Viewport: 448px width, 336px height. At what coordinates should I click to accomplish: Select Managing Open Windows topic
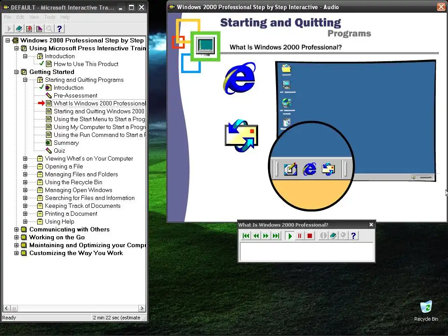79,190
